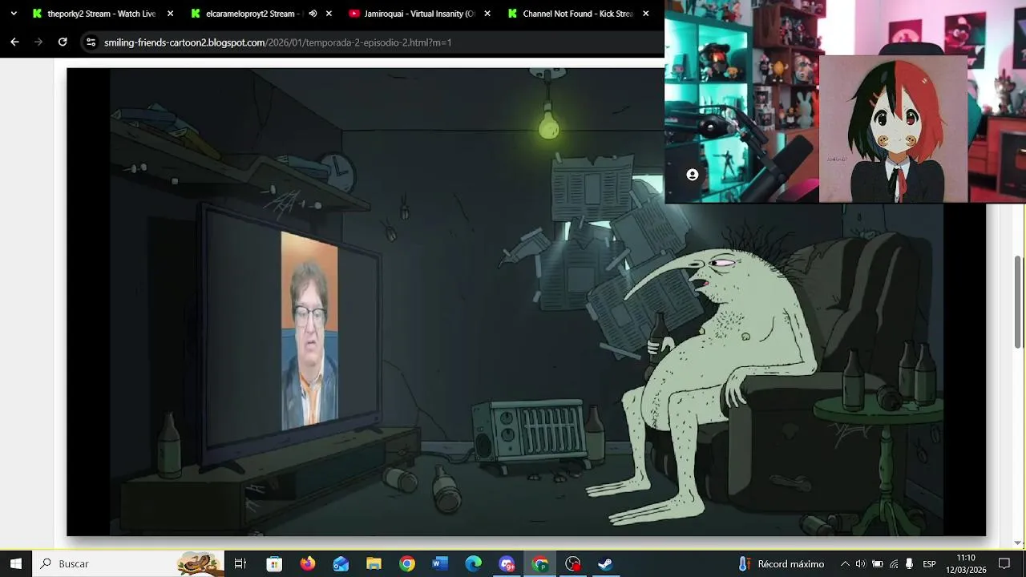The image size is (1026, 577).
Task: Launch Firefox from the taskbar
Action: (308, 563)
